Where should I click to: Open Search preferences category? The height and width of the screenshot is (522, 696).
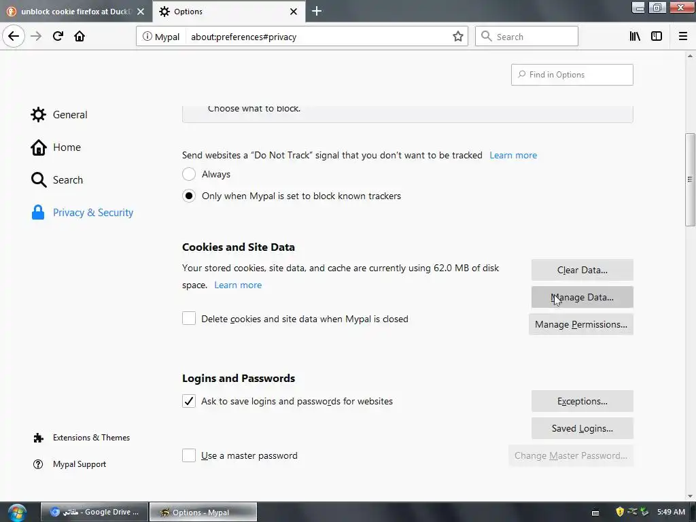click(x=67, y=179)
